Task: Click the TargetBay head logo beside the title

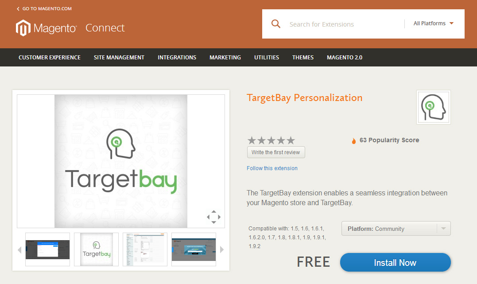Action: (434, 107)
